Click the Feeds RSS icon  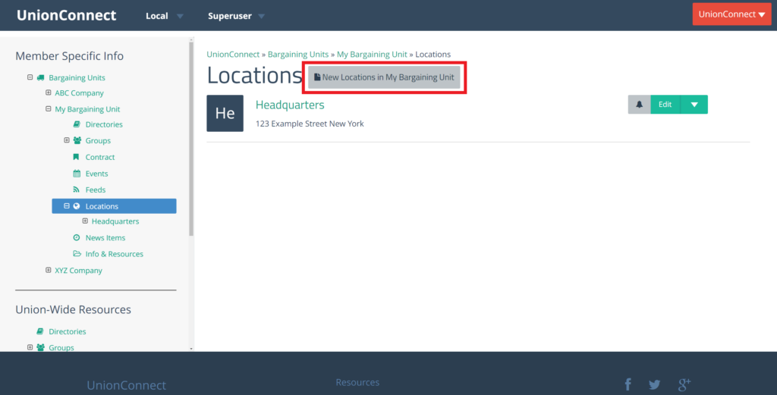coord(77,190)
